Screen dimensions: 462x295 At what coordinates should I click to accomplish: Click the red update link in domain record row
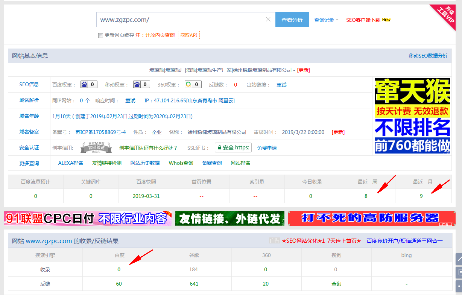338,132
